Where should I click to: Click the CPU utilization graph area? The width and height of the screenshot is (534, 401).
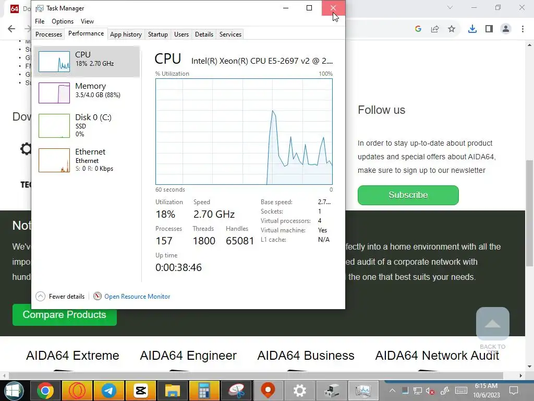pos(244,132)
